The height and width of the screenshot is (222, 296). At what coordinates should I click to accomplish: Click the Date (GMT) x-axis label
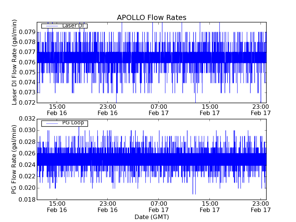[151, 217]
